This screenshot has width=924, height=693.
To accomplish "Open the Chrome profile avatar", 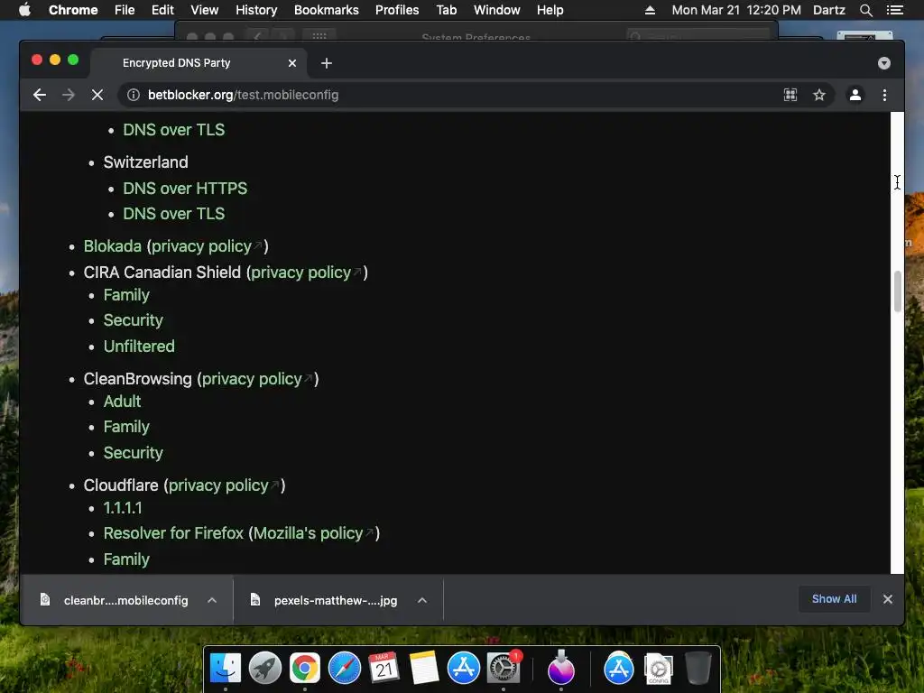I will tap(855, 95).
